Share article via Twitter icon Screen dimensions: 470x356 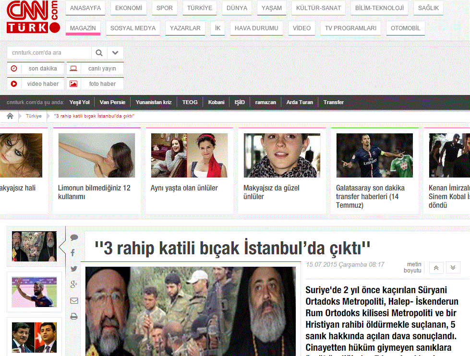(x=73, y=269)
